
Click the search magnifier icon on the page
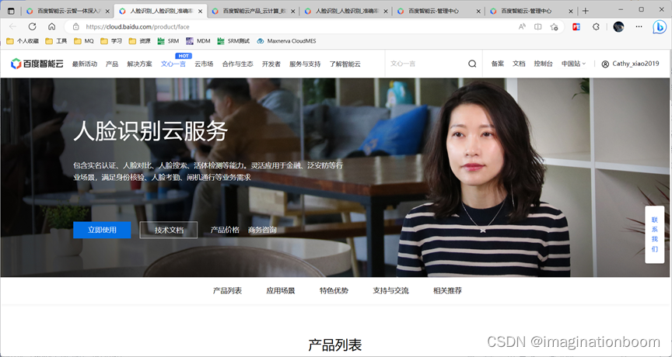(472, 64)
